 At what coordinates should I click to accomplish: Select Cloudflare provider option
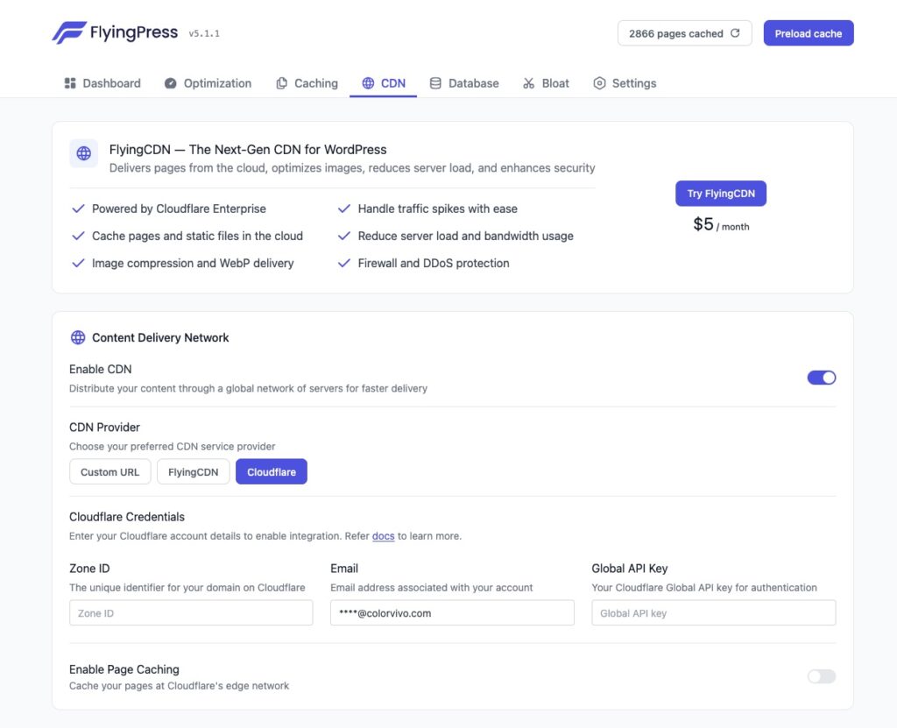(272, 471)
